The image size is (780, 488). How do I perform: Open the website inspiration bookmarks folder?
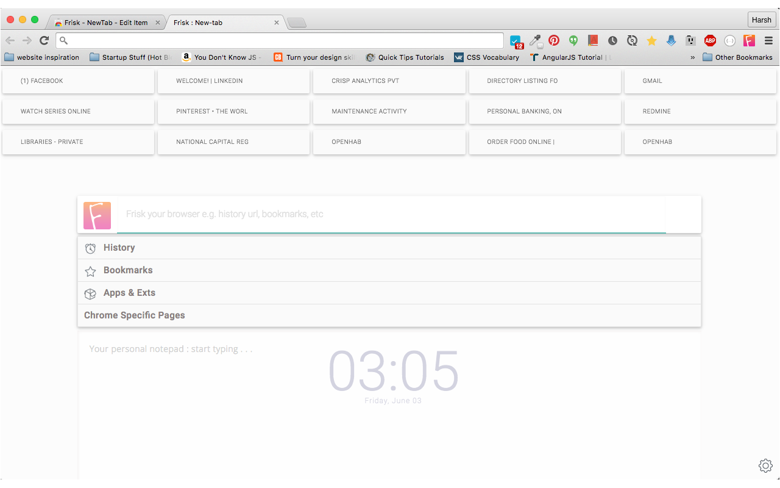pos(41,57)
